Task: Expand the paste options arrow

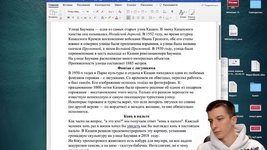Action: (x=56, y=12)
